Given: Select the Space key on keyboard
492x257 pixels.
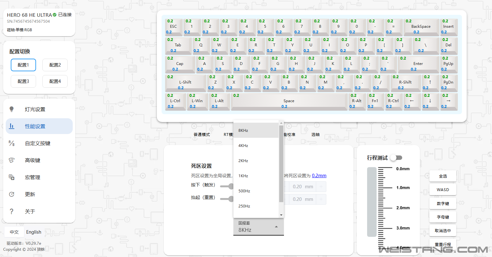Looking at the screenshot, I should (x=289, y=101).
